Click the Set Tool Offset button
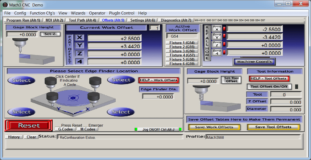311x160 pixels. pyautogui.click(x=231, y=80)
